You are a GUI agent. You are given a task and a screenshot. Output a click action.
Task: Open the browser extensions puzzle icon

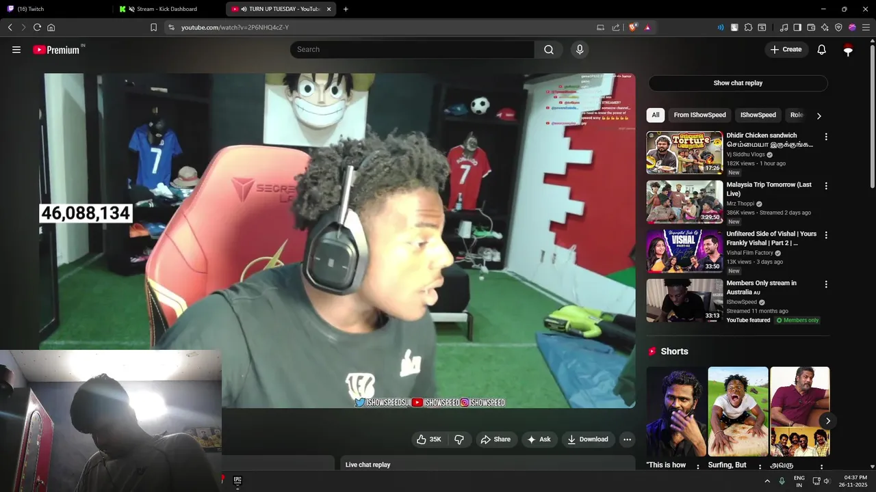(x=748, y=27)
